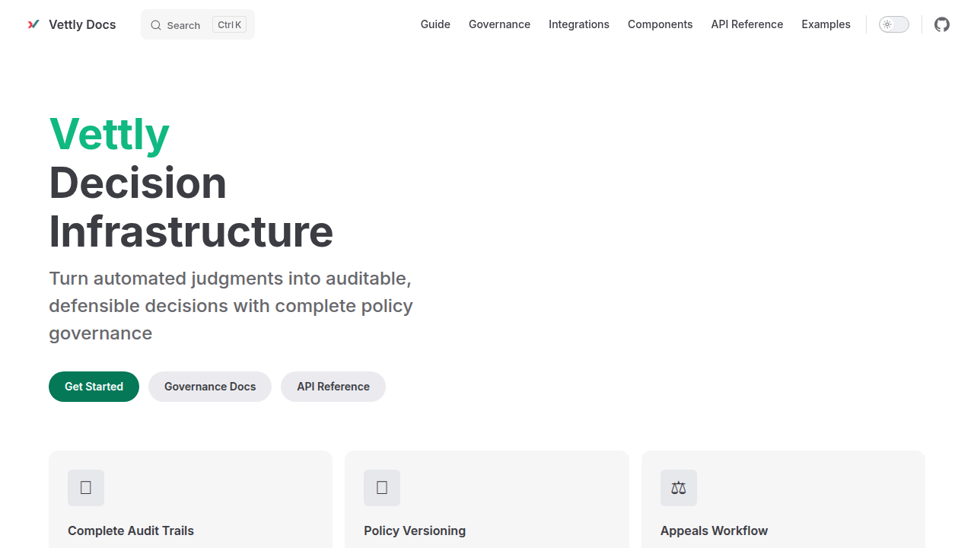
Task: Click the tagline starting 'Turn automated judgments'
Action: coord(231,306)
